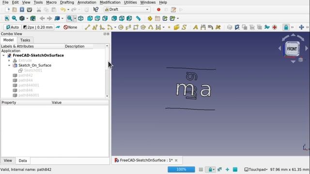Image resolution: width=310 pixels, height=174 pixels.
Task: Click the Print icon in toolbar
Action: (x=30, y=10)
